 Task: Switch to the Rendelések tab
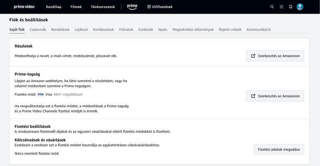point(60,30)
